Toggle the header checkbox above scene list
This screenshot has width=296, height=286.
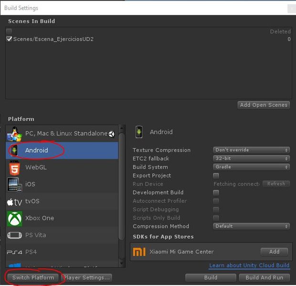(9, 31)
